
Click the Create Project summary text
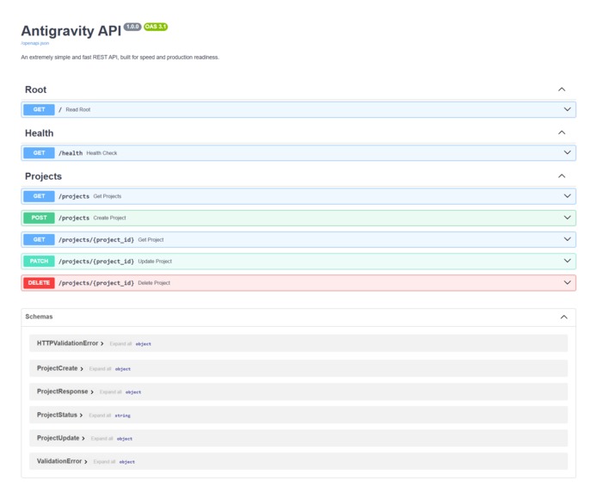[109, 218]
